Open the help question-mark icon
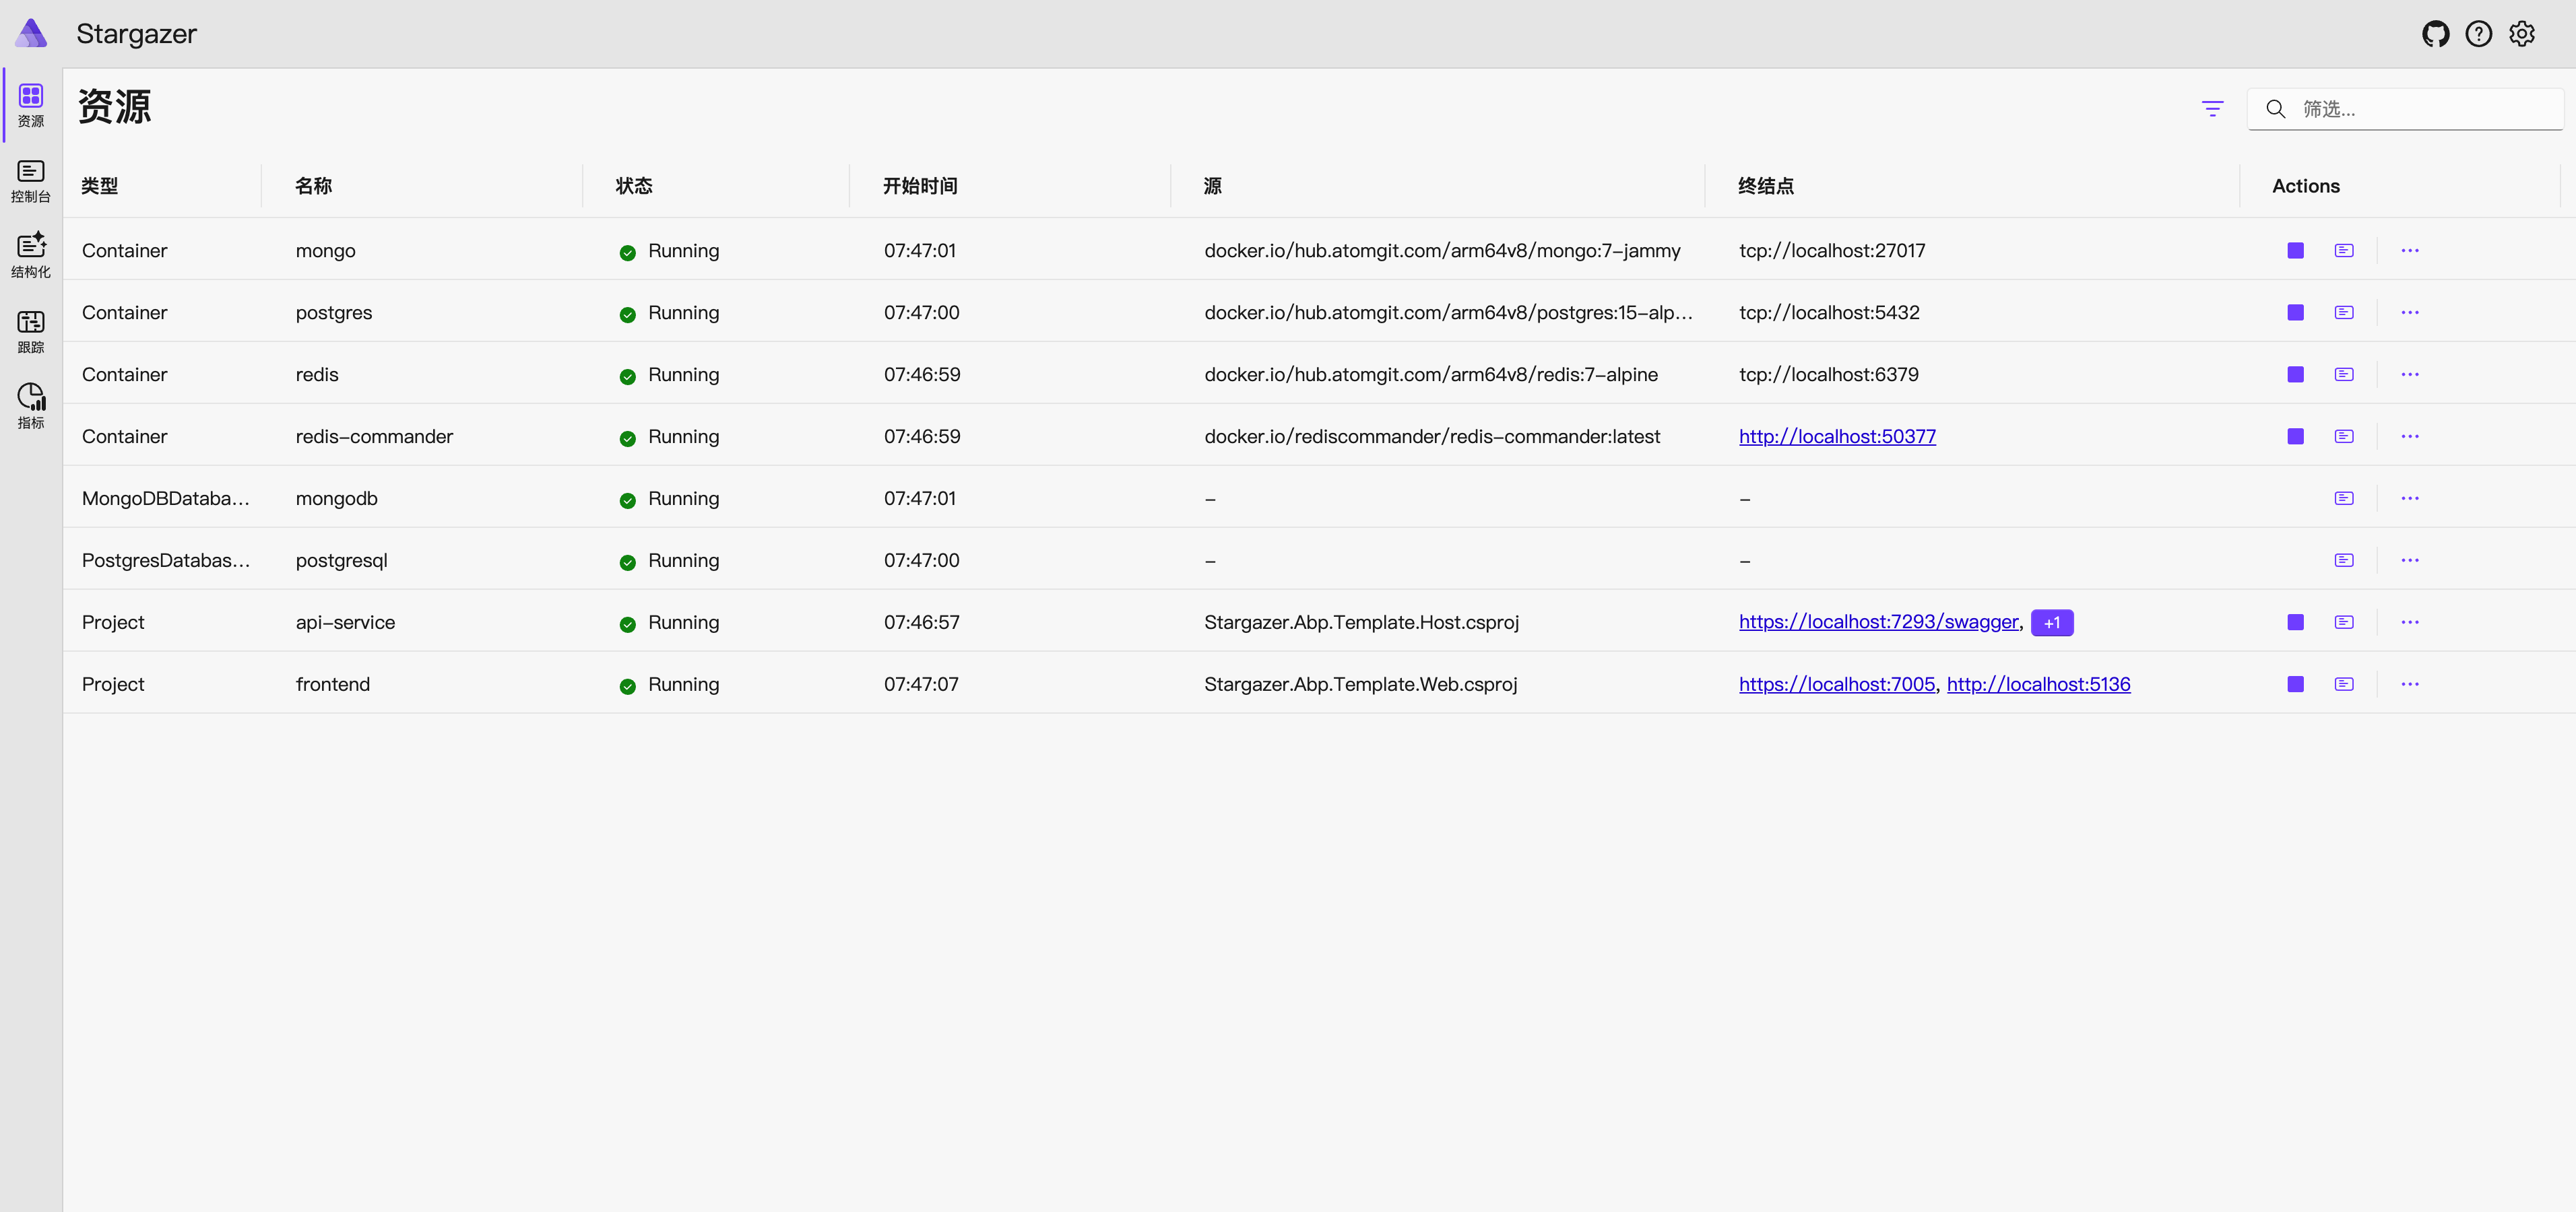Viewport: 2576px width, 1212px height. click(x=2478, y=34)
